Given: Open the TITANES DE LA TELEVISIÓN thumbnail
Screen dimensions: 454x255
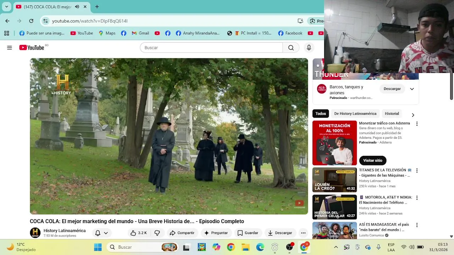Looking at the screenshot, I should pyautogui.click(x=334, y=180).
